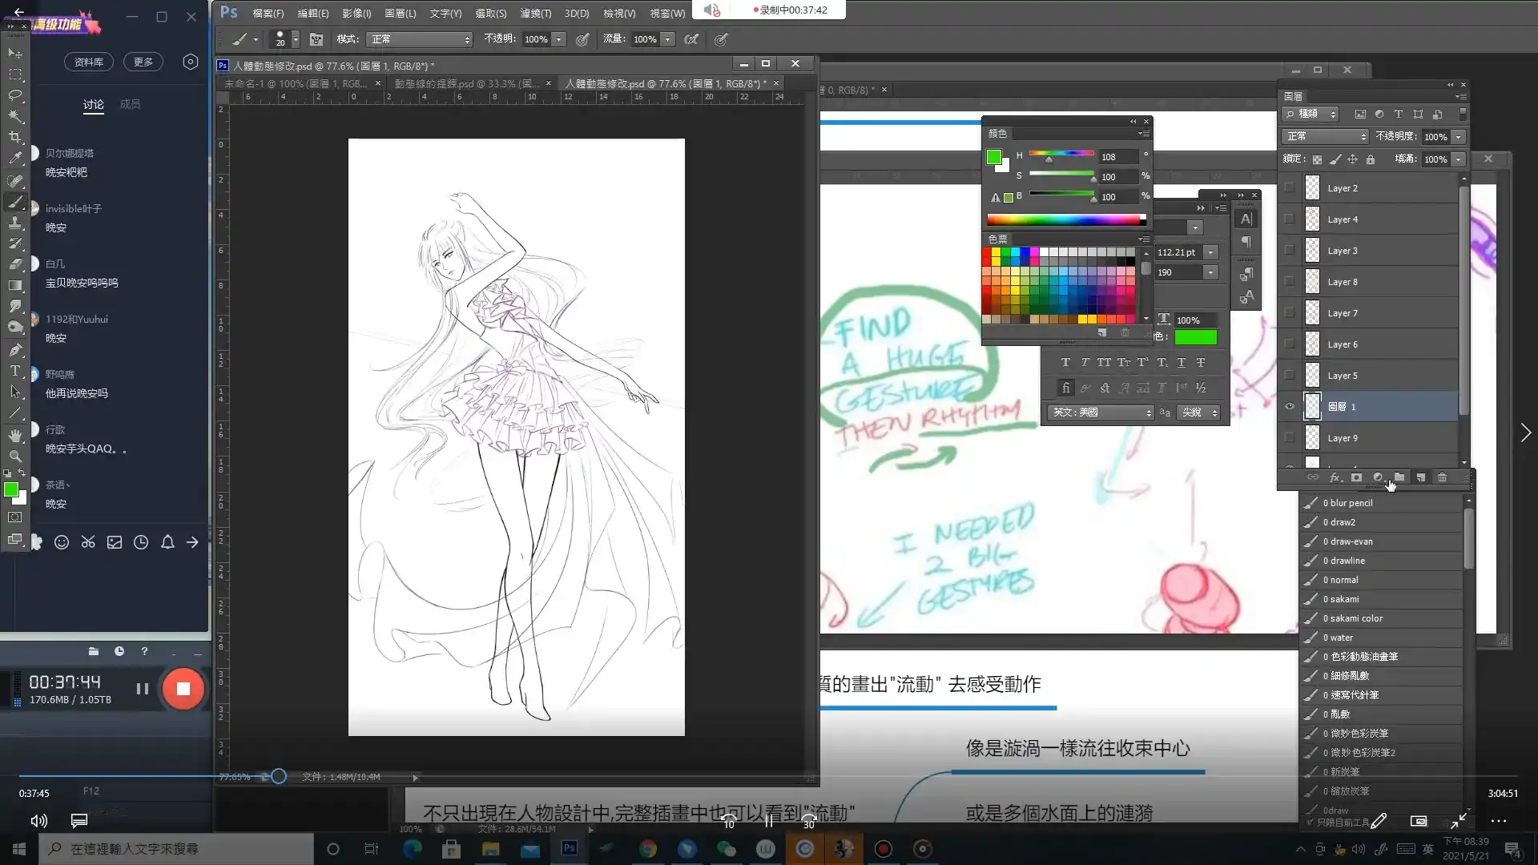Toggle visibility of Layer 6
This screenshot has height=865, width=1538.
click(1290, 344)
